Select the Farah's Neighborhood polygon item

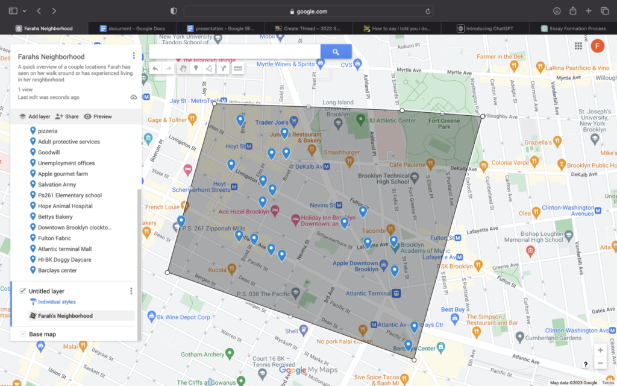[81, 315]
